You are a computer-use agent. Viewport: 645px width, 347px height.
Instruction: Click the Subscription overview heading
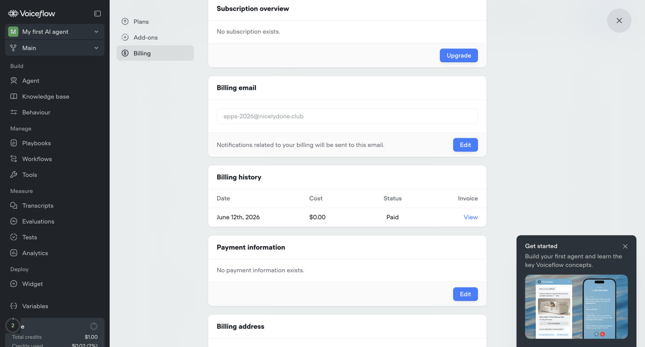[253, 9]
